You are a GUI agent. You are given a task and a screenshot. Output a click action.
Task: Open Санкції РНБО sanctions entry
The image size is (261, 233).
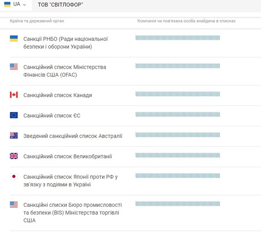click(65, 43)
